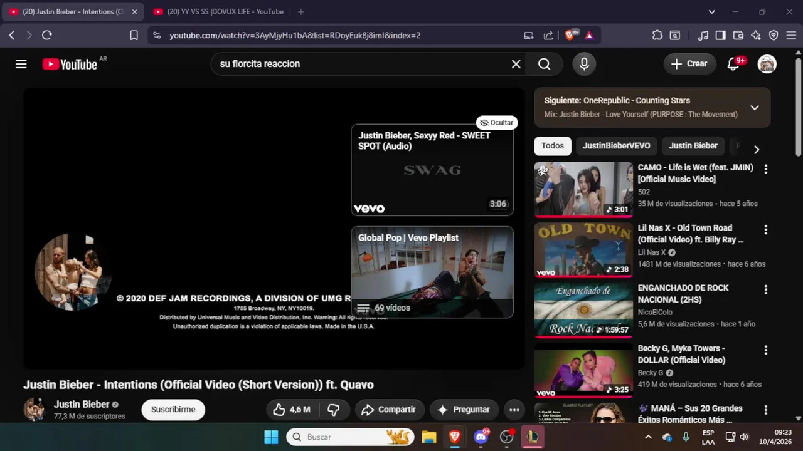Open more actions three-dot menu below video
The image size is (803, 451).
(x=514, y=410)
